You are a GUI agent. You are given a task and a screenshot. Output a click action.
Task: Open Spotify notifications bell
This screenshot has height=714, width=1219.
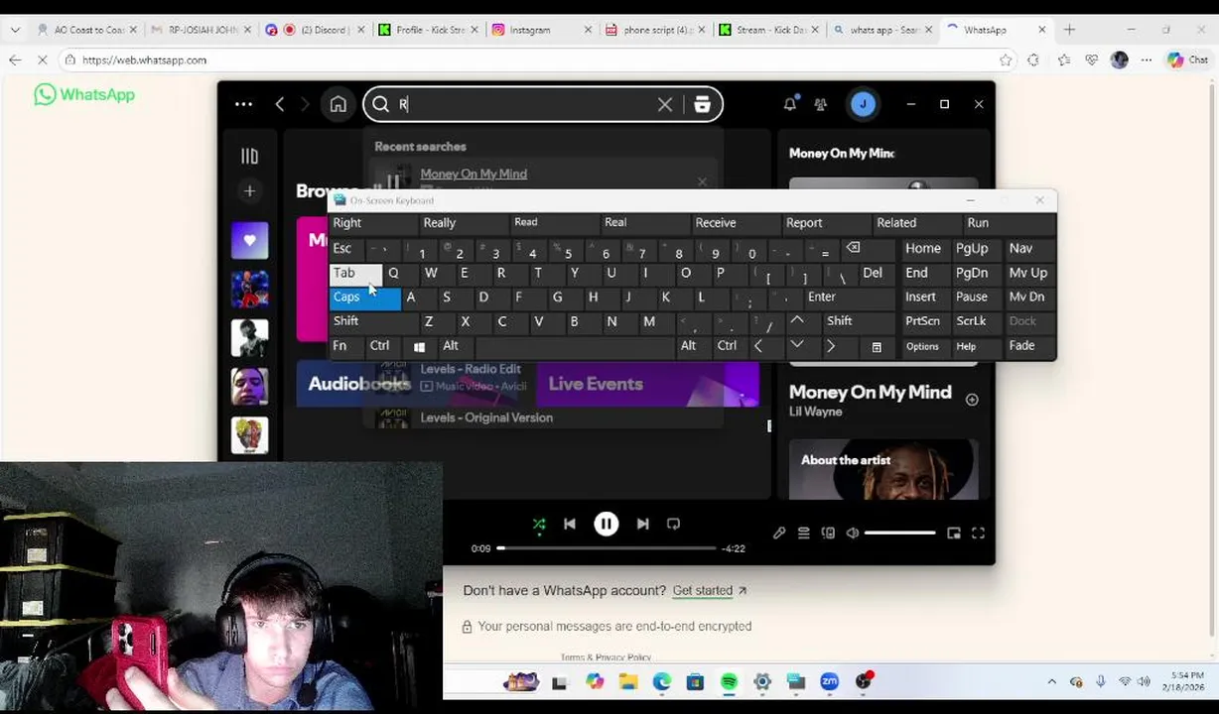click(790, 104)
